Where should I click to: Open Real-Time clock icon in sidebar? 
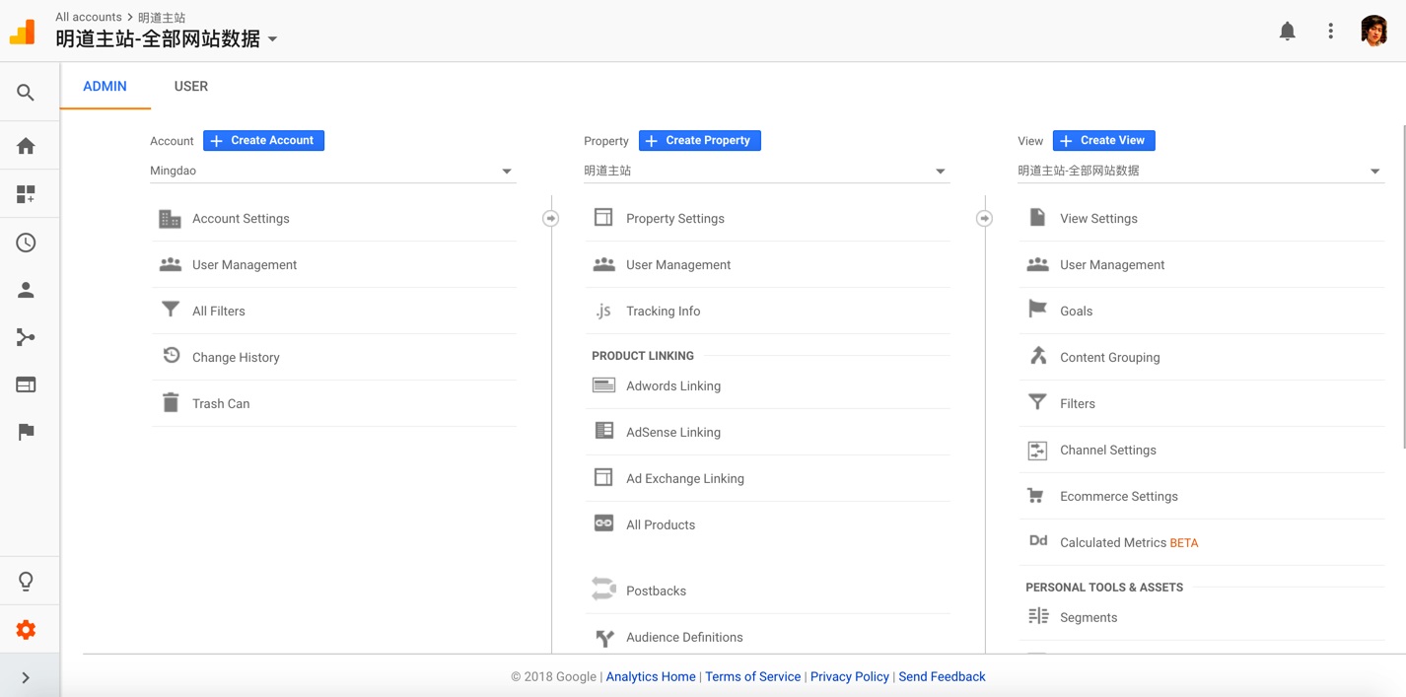[26, 243]
